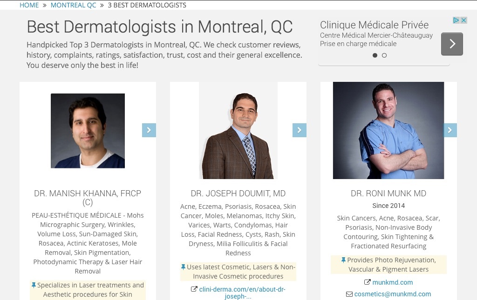Open Dr. Joseph Doumit's portrait photo

tap(238, 131)
